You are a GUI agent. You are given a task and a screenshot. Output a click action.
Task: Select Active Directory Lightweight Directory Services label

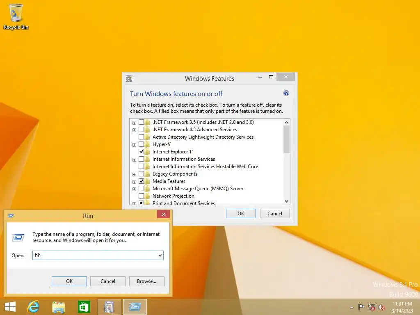[203, 137]
